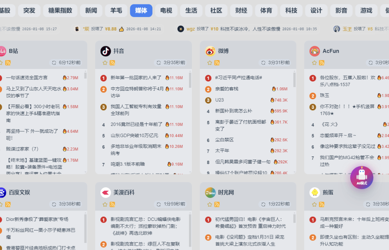Click the 煎蛋 chick logo icon
Image resolution: width=389 pixels, height=250 pixels.
314,192
